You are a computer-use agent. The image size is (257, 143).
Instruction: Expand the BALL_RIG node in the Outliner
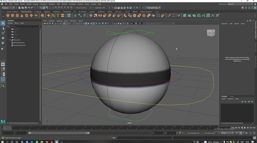pos(10,40)
